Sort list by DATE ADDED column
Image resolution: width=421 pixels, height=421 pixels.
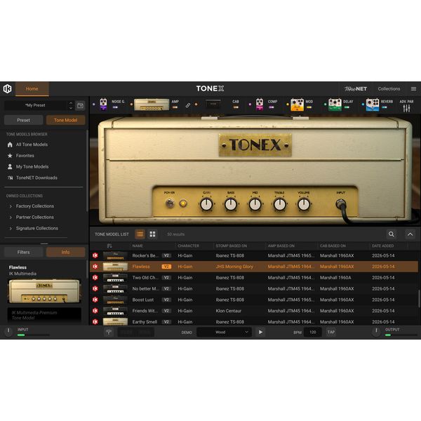pos(382,246)
